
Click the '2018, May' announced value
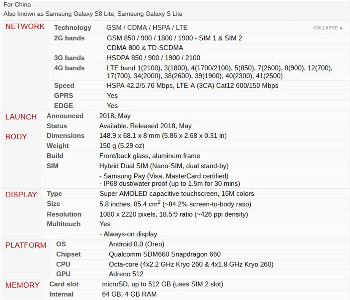(x=115, y=116)
